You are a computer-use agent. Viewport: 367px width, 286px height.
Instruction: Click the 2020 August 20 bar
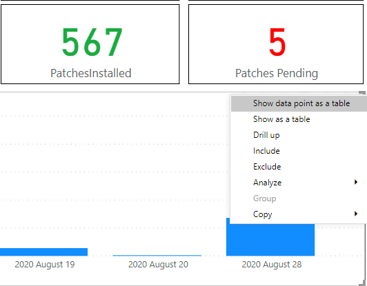coord(157,256)
